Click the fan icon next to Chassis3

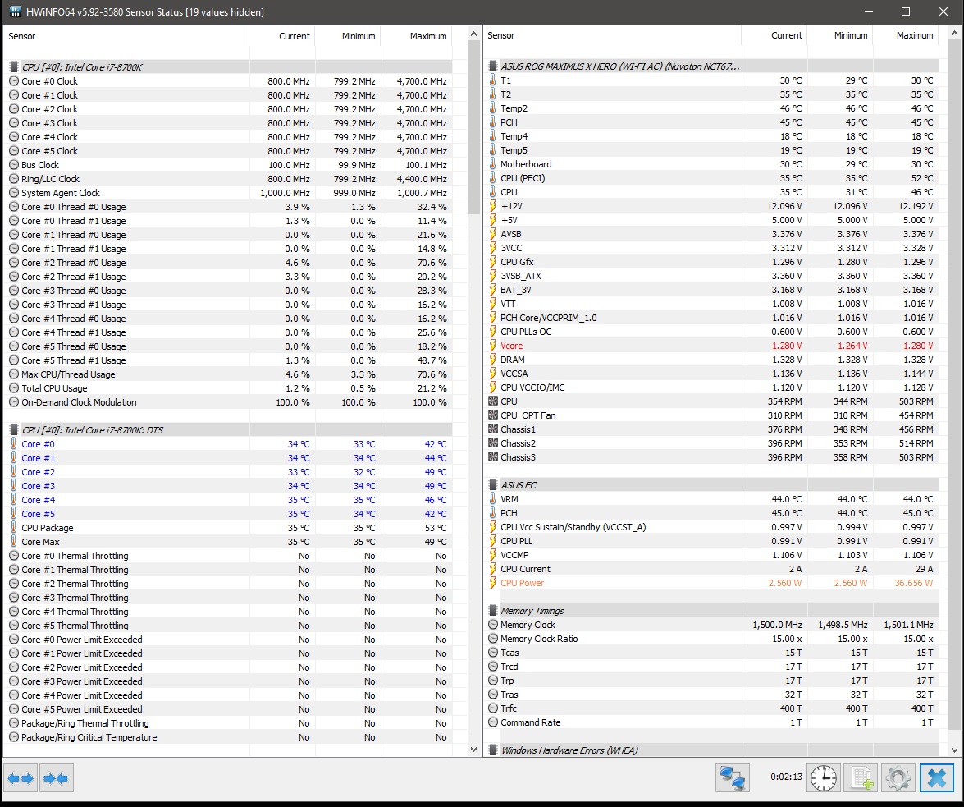coord(492,457)
